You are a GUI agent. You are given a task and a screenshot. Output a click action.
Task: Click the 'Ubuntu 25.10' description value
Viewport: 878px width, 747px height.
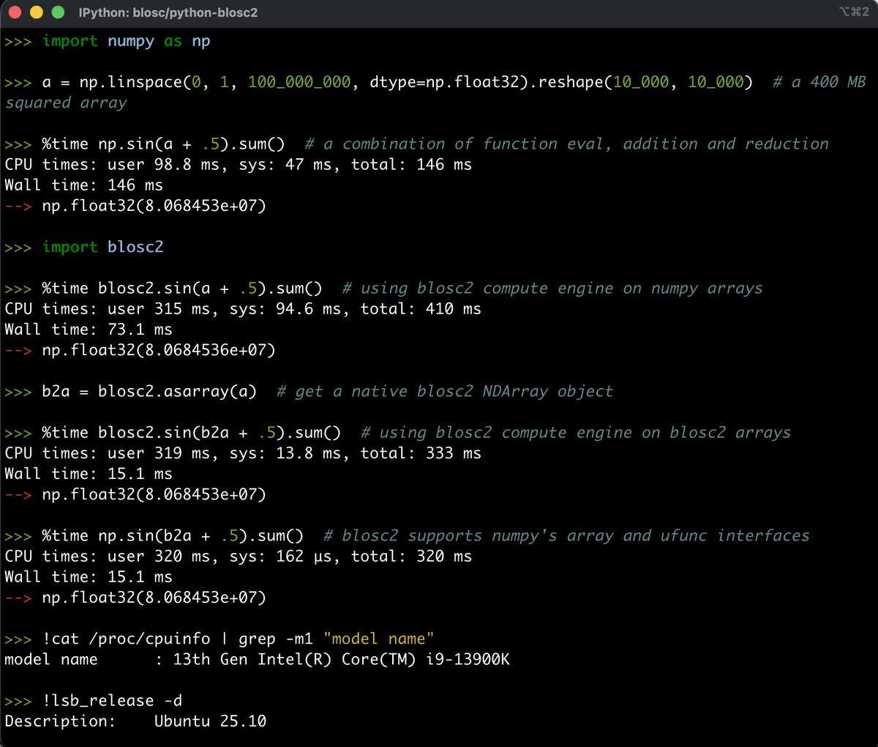click(x=210, y=721)
